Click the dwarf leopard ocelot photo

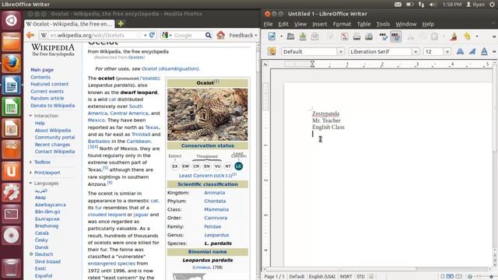[x=208, y=114]
